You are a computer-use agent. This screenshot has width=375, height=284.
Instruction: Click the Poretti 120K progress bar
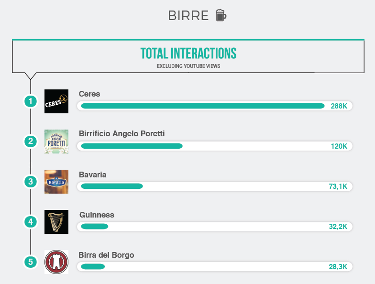coord(214,146)
